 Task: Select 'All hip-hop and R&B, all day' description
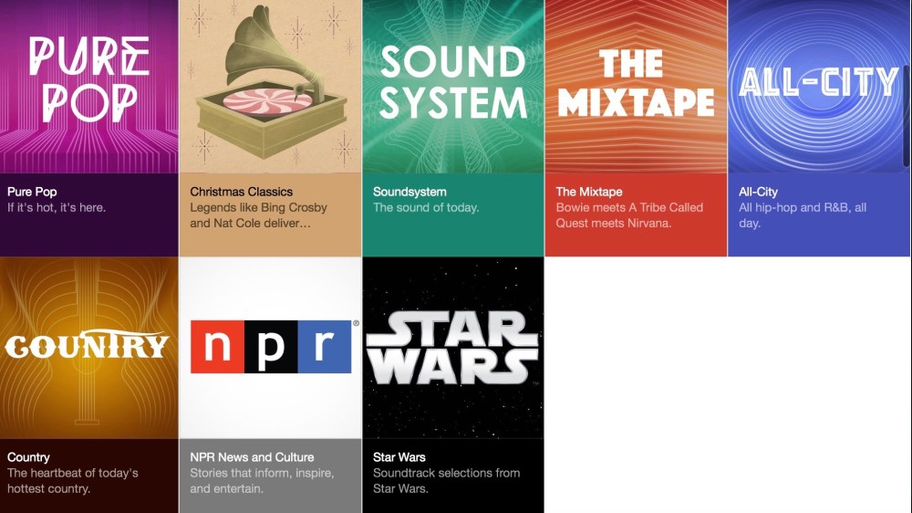coord(803,215)
